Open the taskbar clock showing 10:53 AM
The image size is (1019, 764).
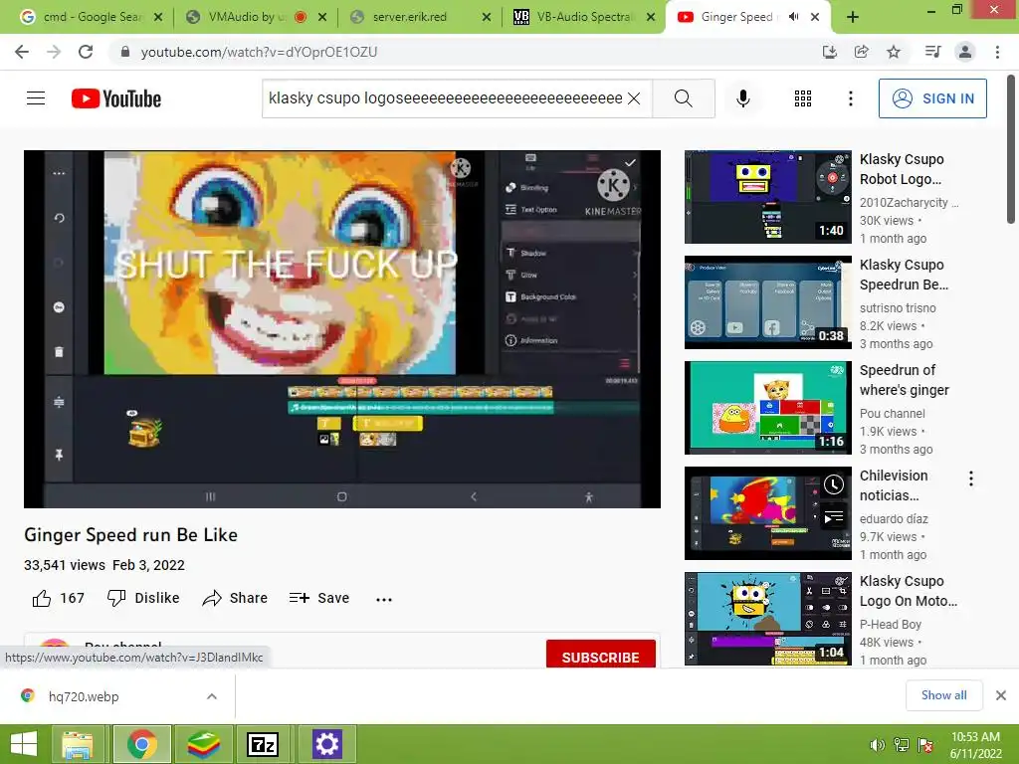(975, 744)
